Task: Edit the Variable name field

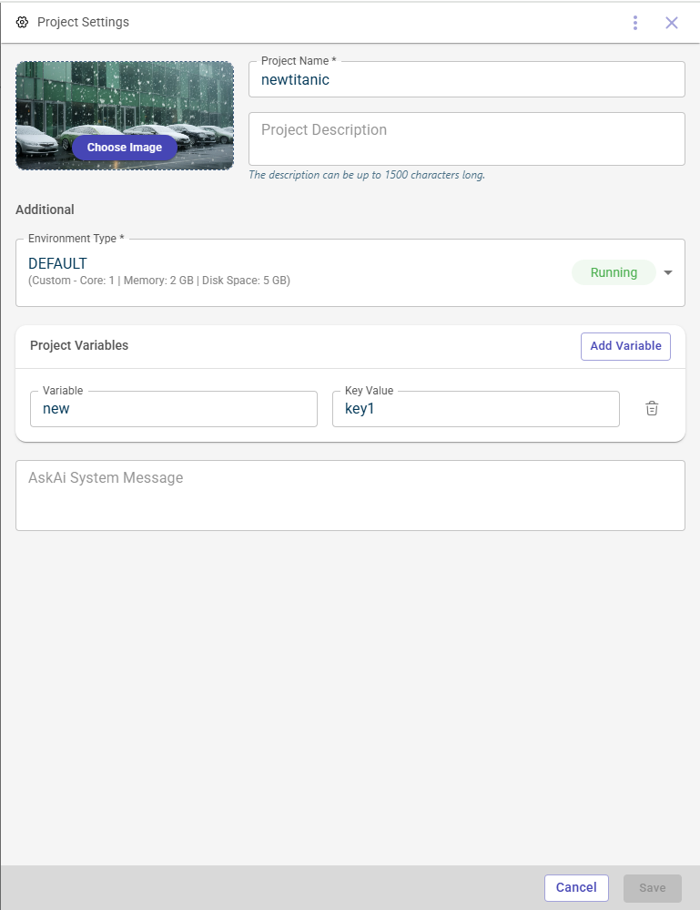Action: [x=174, y=409]
